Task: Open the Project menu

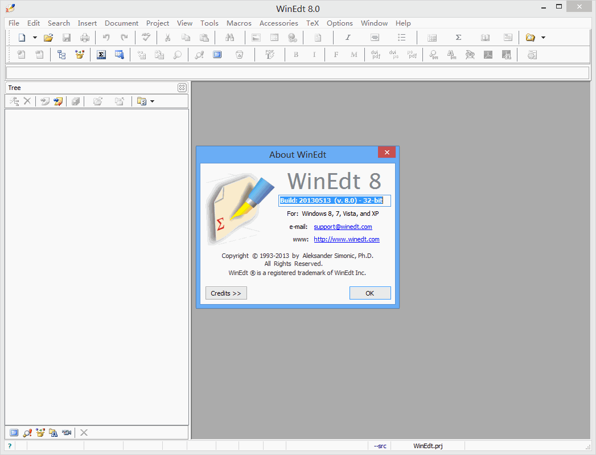Action: 158,23
